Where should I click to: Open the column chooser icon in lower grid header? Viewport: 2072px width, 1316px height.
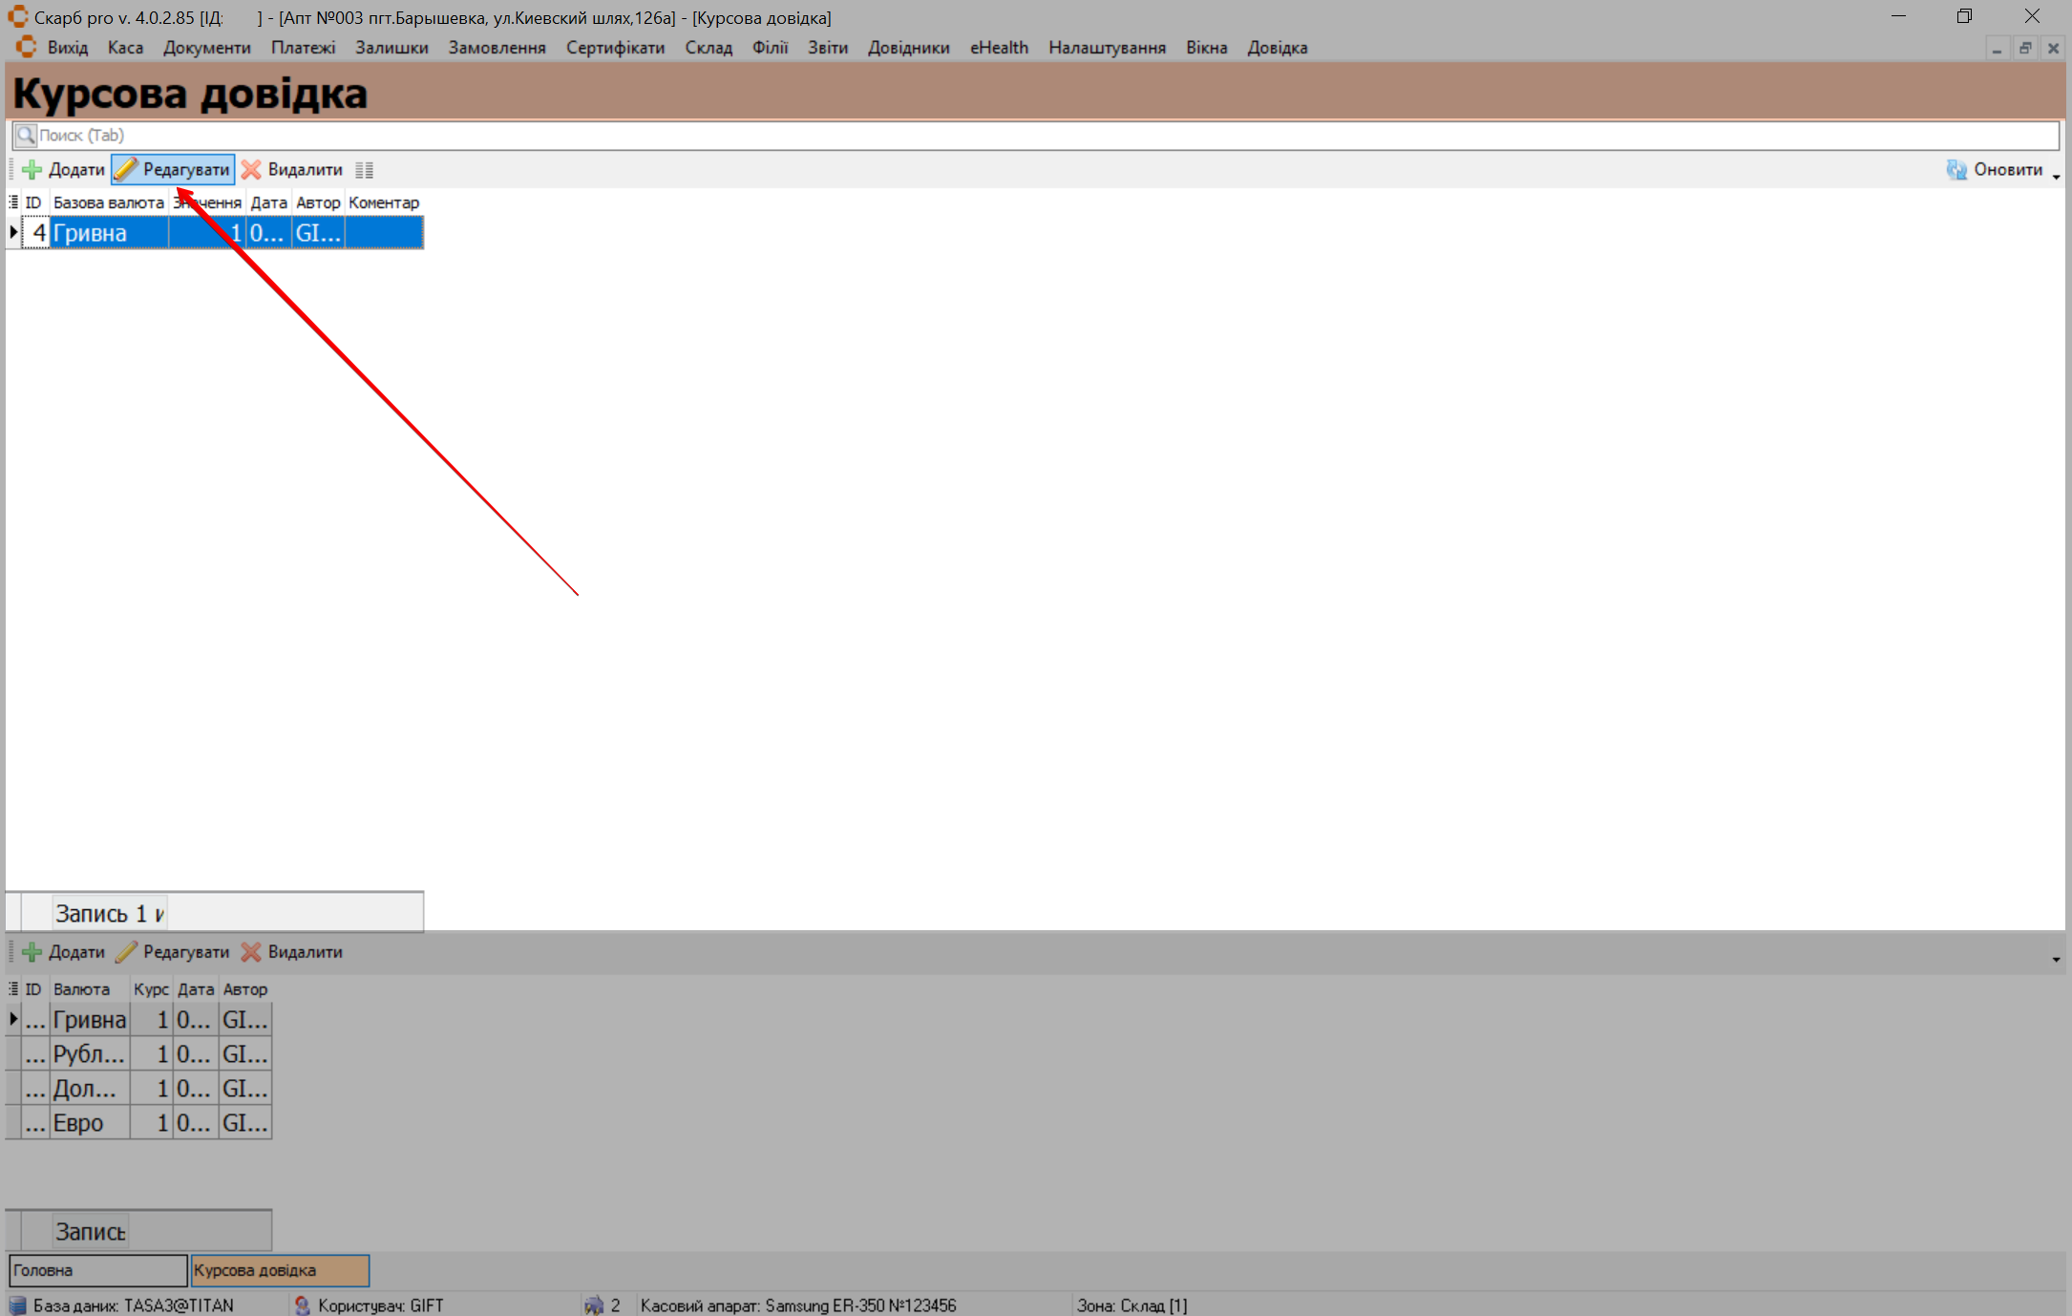pyautogui.click(x=13, y=989)
